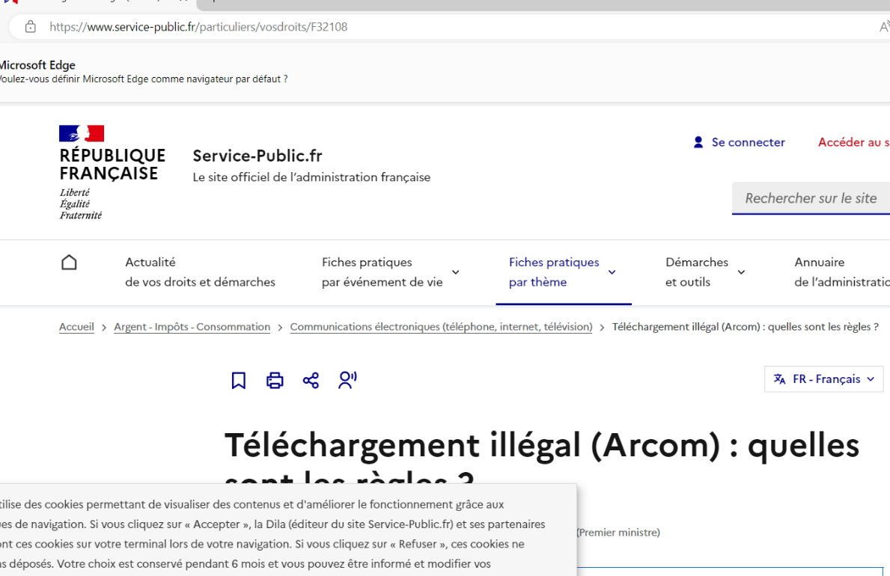Click the user icon beside Se connecter

(x=698, y=142)
